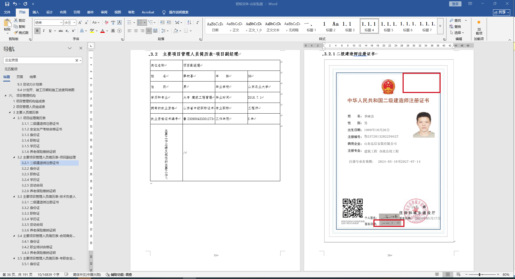Click the Save icon in the title bar
The image size is (515, 279).
7,4
